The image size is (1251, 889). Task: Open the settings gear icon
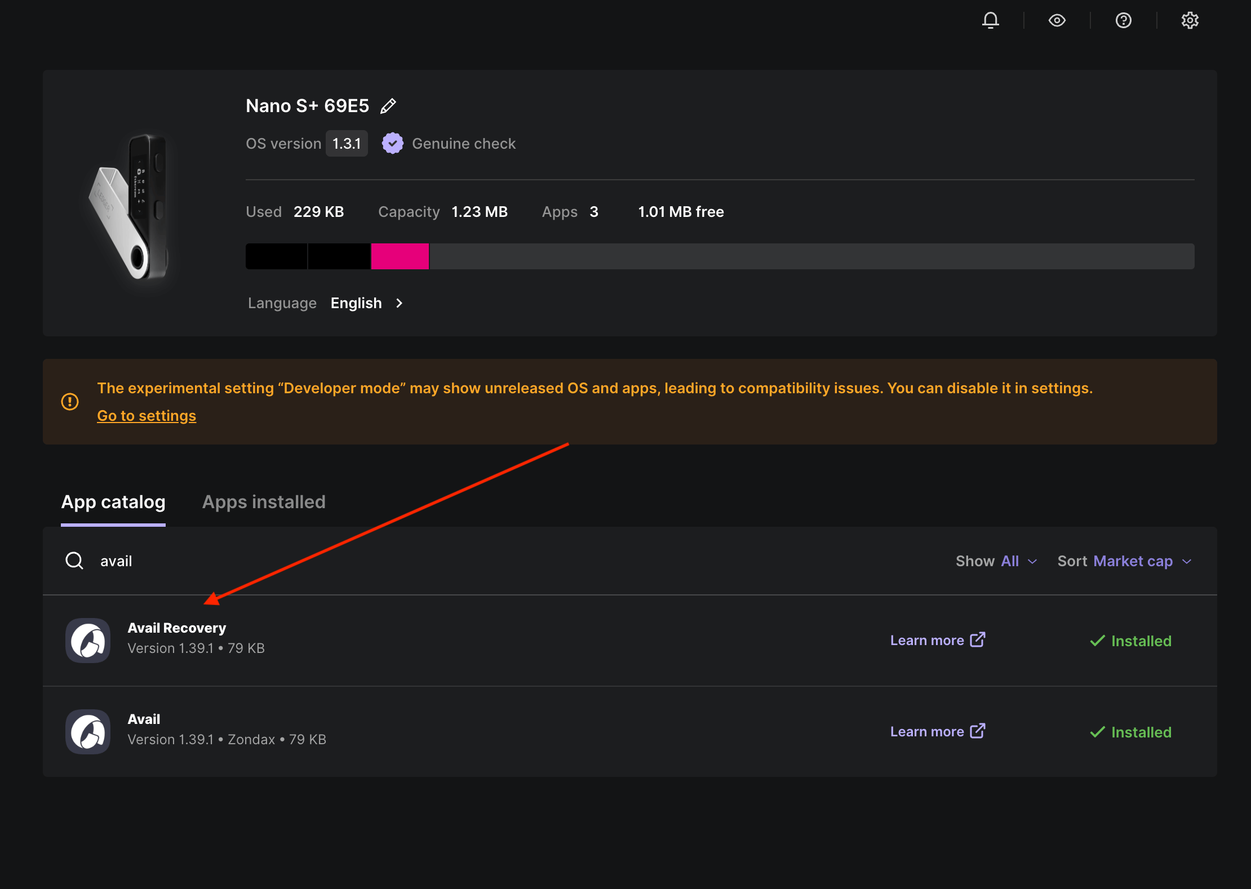(1190, 21)
